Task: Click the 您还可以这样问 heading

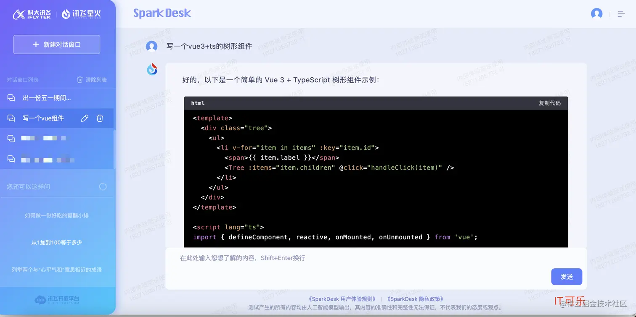Action: coord(28,186)
